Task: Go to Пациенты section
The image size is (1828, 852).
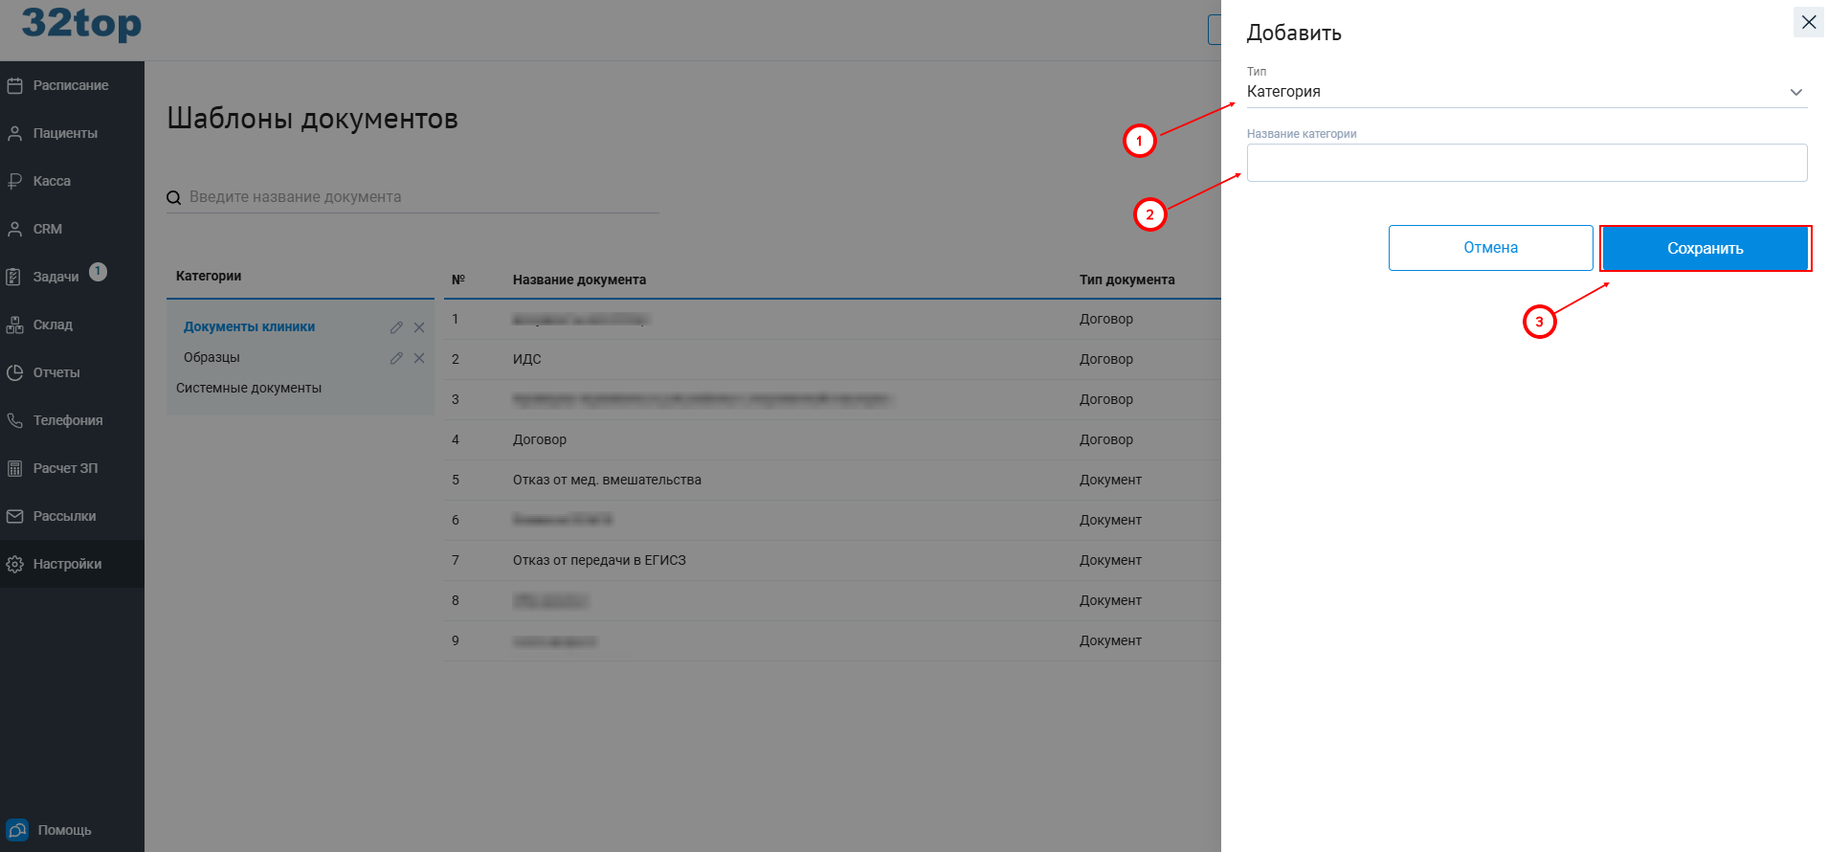Action: (x=65, y=133)
